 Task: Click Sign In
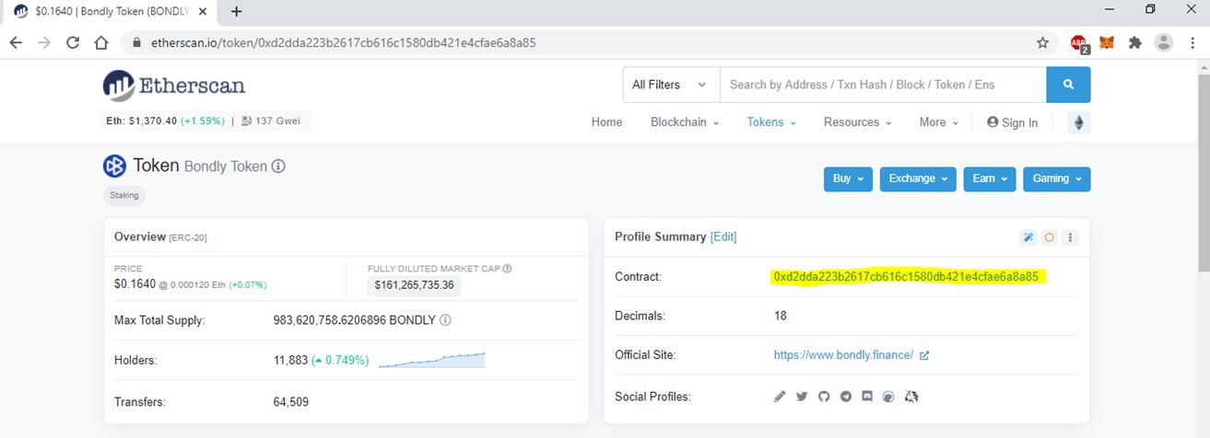1012,122
